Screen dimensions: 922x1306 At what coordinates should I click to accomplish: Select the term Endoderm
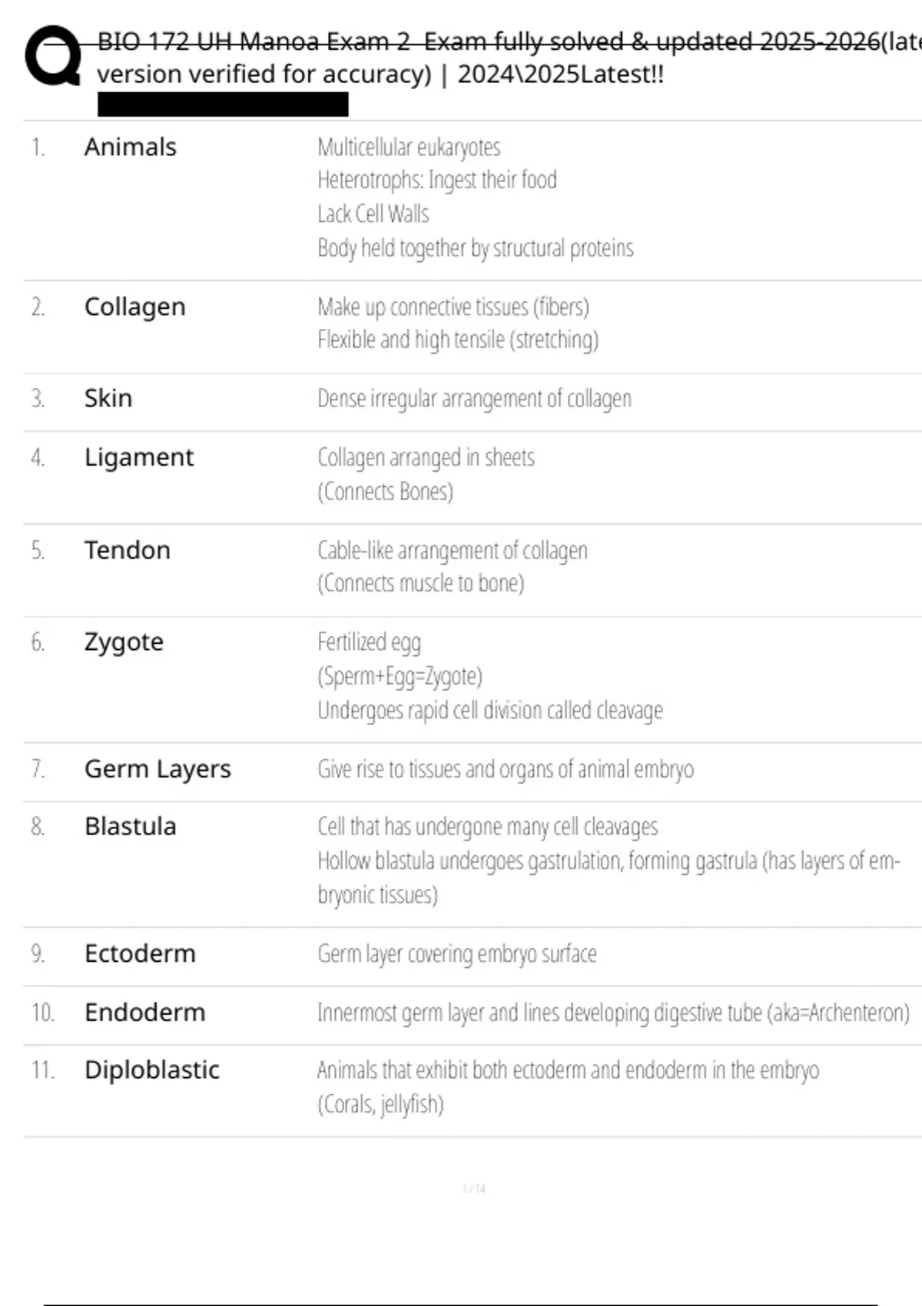click(144, 1012)
